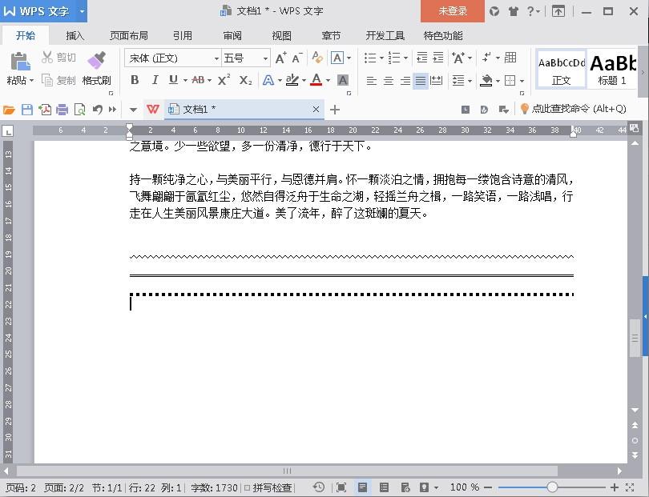Click the zoom slider handle
This screenshot has height=497, width=649.
[552, 487]
